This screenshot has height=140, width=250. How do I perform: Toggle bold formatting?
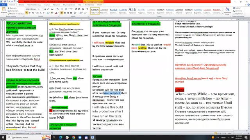point(27,13)
